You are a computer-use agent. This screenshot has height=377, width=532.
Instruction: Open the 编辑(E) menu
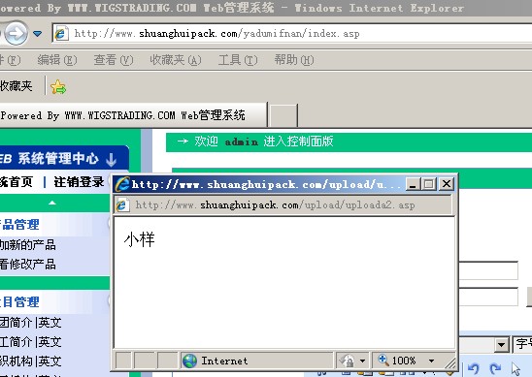click(x=57, y=60)
